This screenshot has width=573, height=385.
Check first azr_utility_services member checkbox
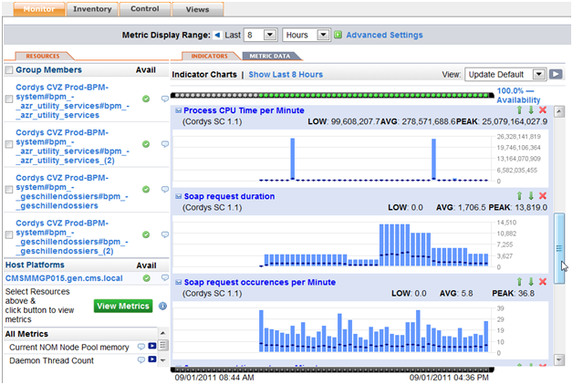click(x=9, y=99)
